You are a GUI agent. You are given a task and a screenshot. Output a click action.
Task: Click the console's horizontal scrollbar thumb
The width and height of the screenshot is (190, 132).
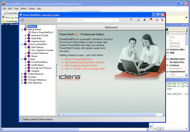pos(42,129)
